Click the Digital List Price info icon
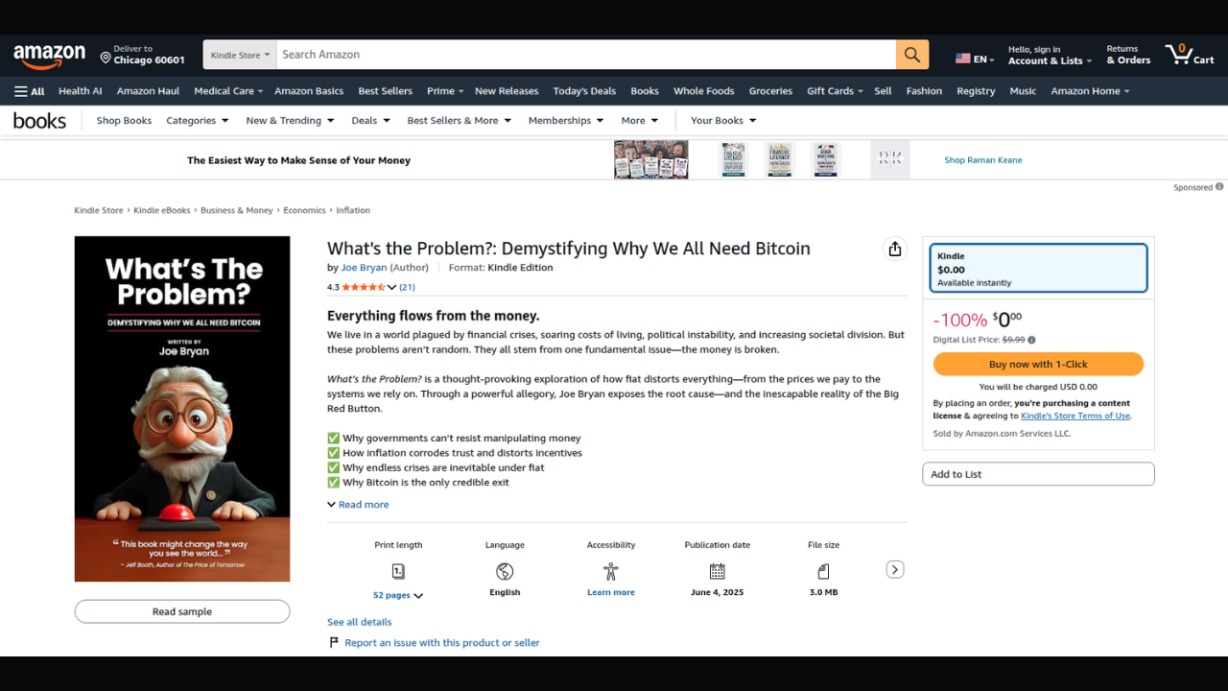Image resolution: width=1228 pixels, height=691 pixels. pos(1032,340)
